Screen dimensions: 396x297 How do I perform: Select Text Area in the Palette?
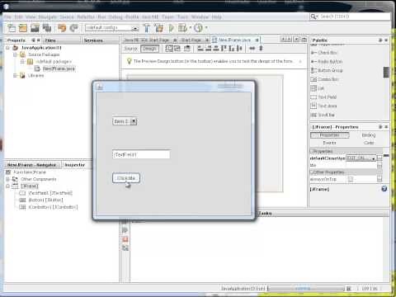click(323, 106)
